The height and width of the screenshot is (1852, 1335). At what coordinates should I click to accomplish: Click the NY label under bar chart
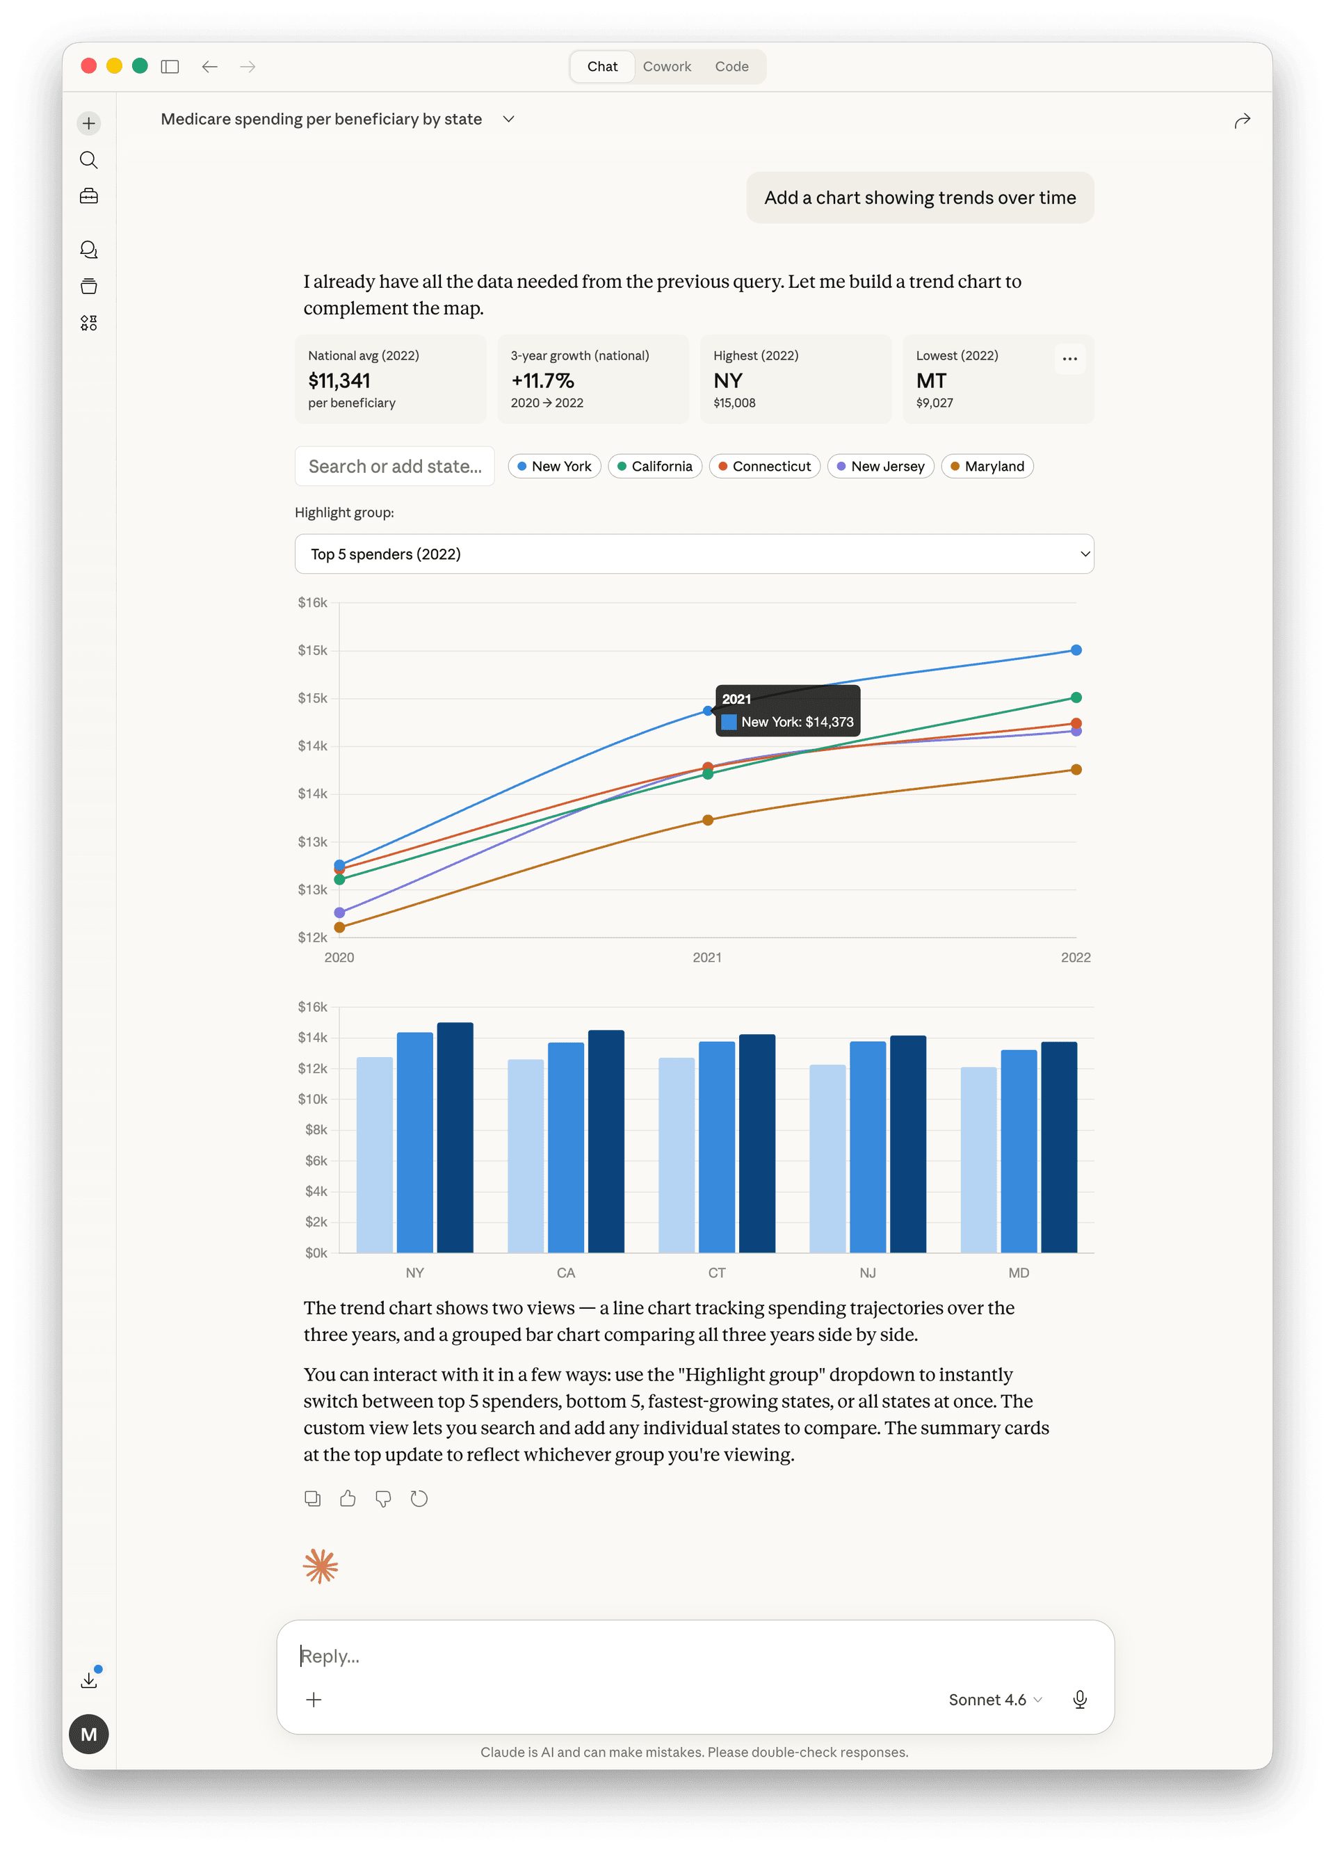[415, 1272]
